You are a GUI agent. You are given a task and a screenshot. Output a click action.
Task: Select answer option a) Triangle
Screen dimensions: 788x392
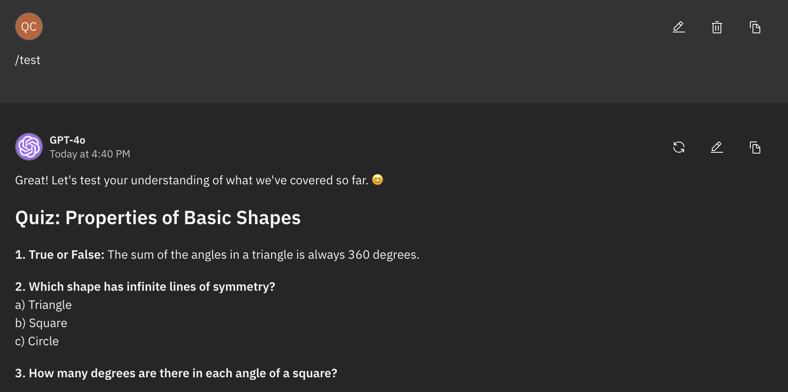coord(43,305)
